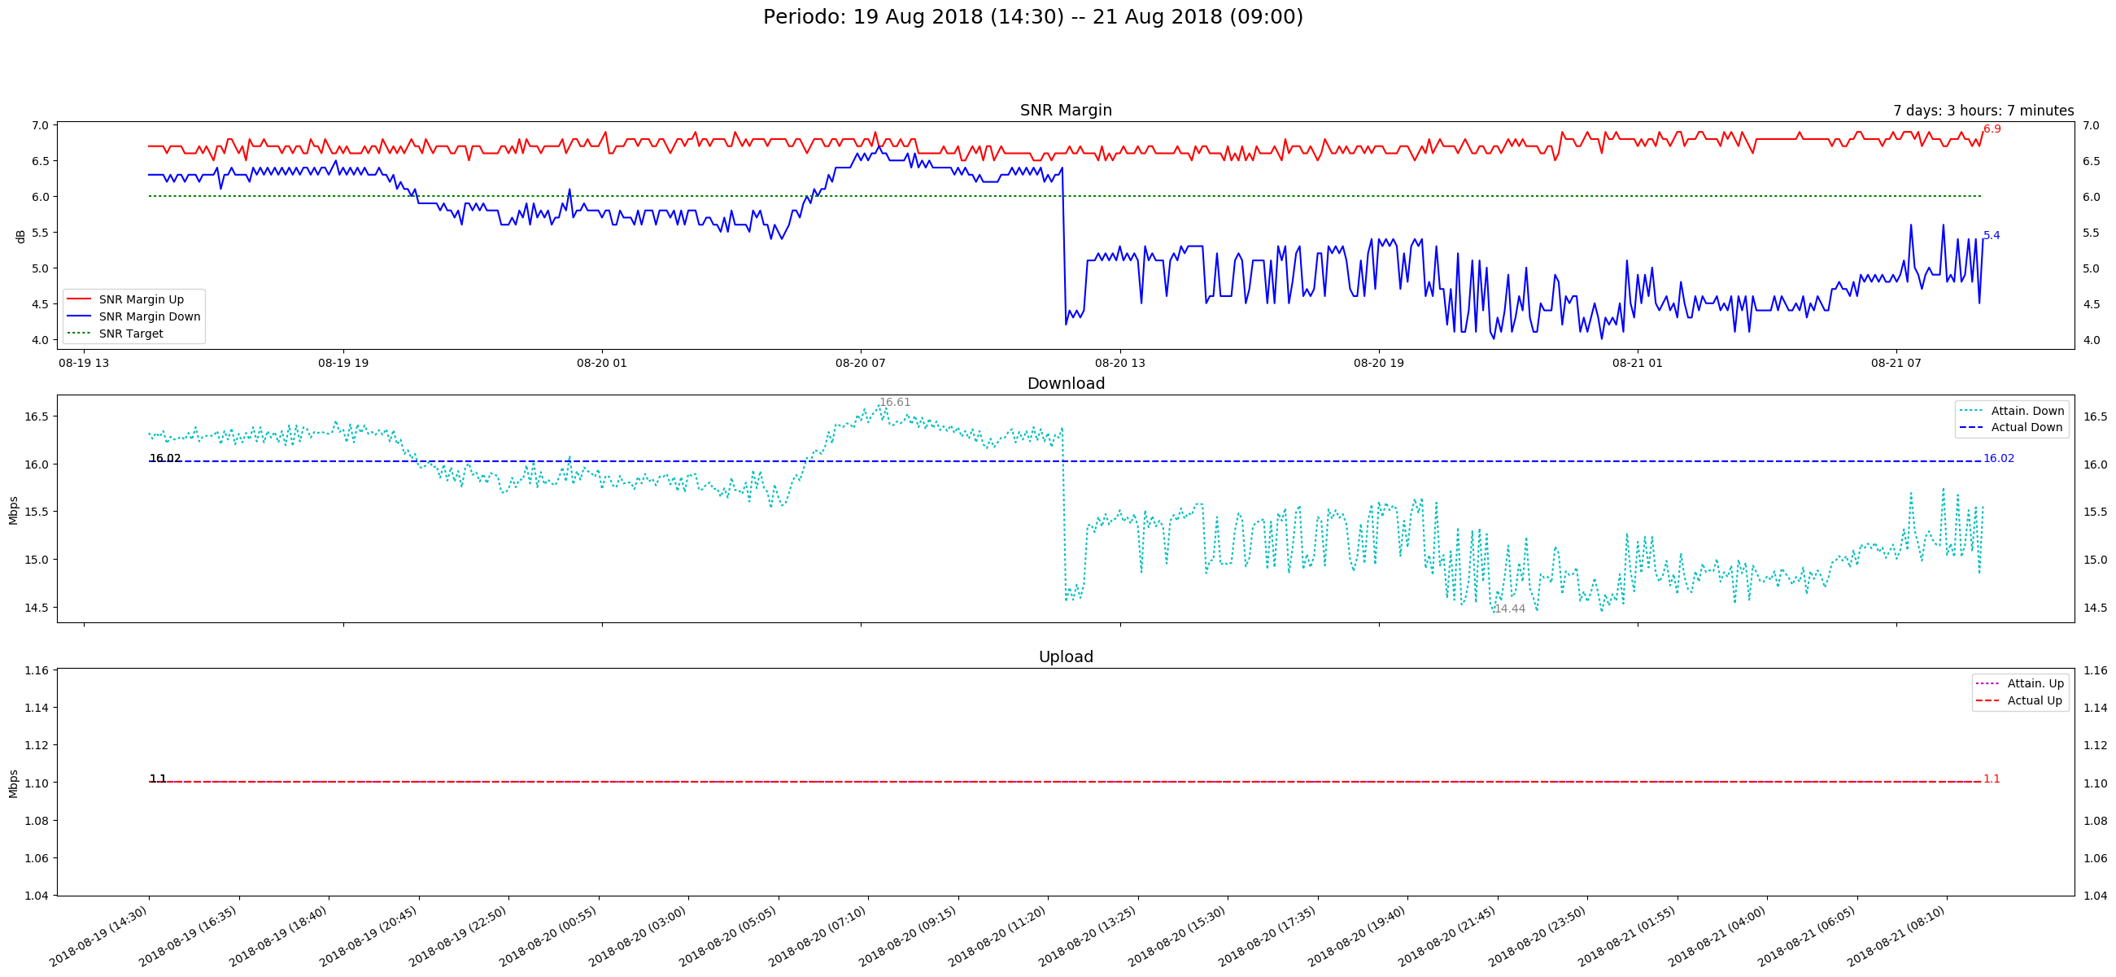Image resolution: width=2116 pixels, height=977 pixels.
Task: Click the blue 5.4 end value label
Action: [1992, 236]
